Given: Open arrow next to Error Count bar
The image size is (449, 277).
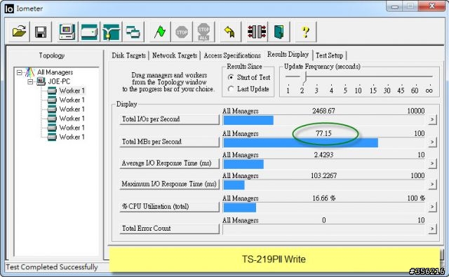Looking at the screenshot, I should [x=432, y=229].
